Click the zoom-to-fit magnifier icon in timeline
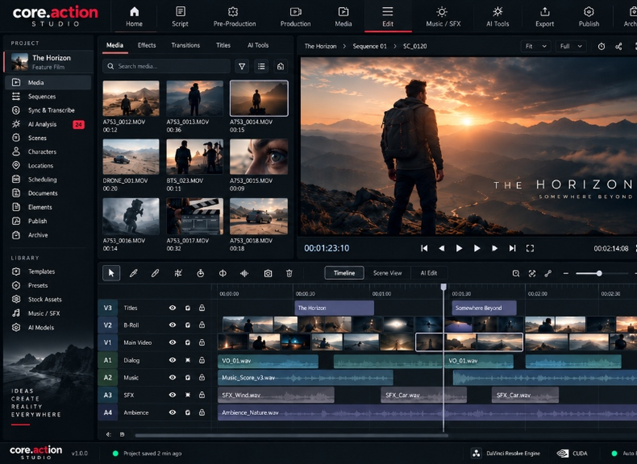Image resolution: width=637 pixels, height=464 pixels. coord(516,273)
